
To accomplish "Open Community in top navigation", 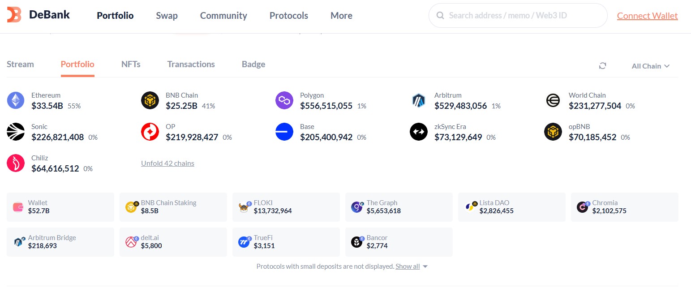I will (x=223, y=15).
